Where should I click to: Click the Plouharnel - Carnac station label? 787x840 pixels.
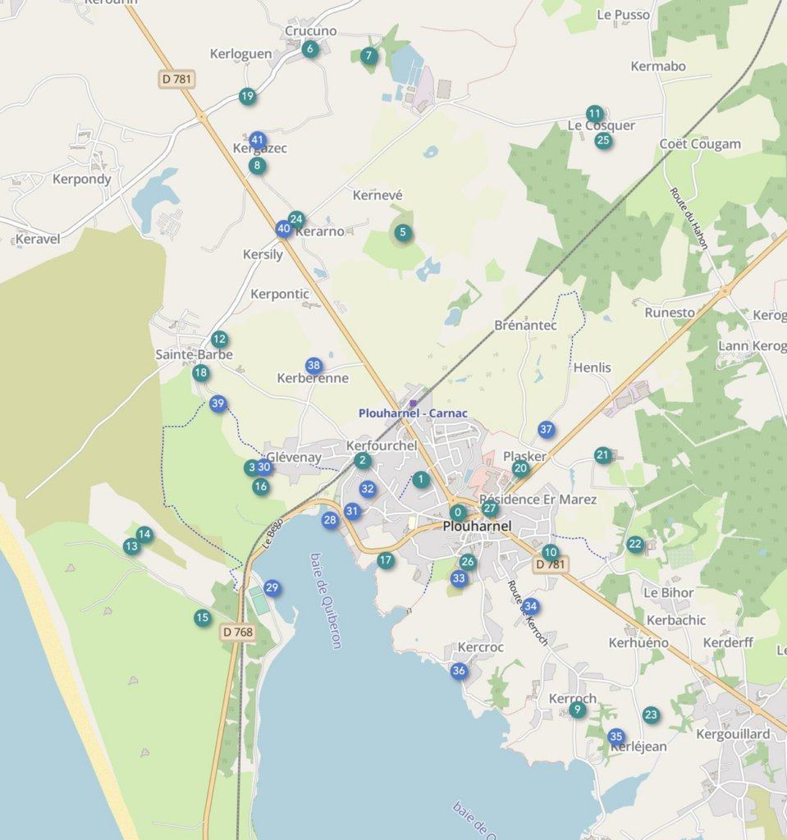pos(413,413)
